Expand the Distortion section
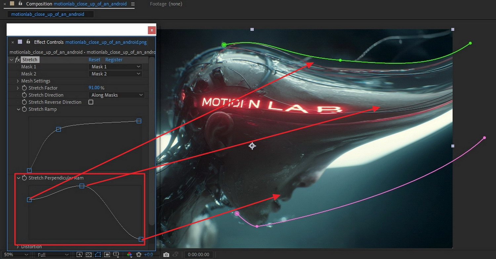This screenshot has width=496, height=259. coord(18,247)
